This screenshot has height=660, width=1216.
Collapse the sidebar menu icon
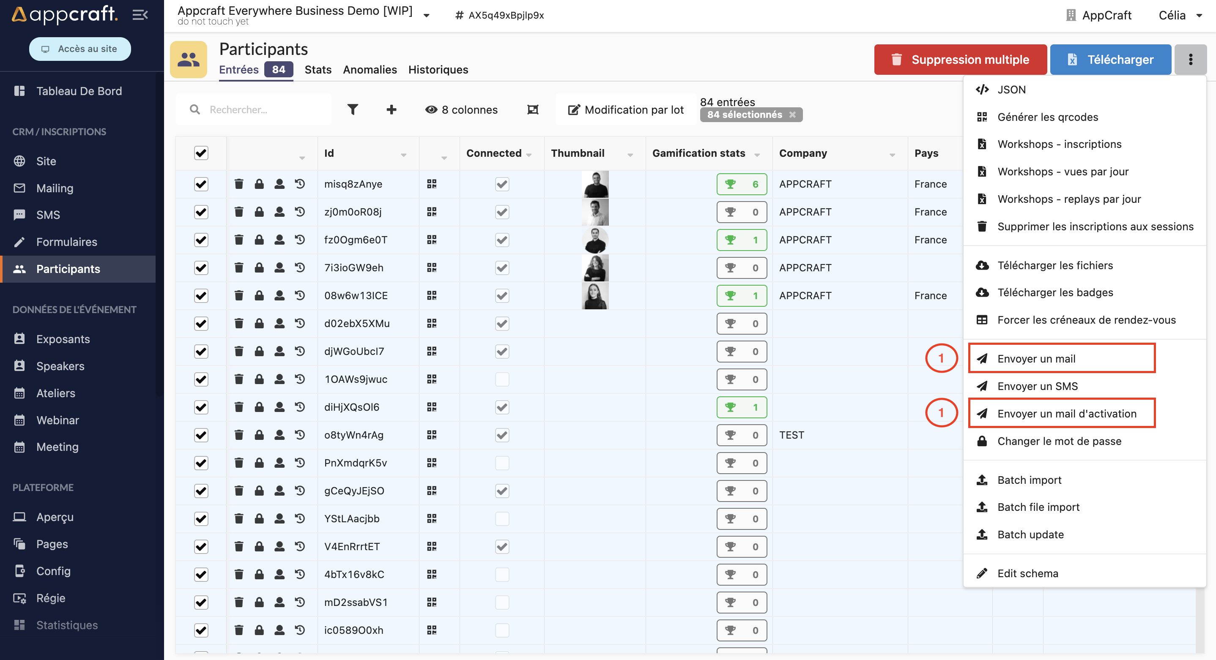[x=140, y=15]
